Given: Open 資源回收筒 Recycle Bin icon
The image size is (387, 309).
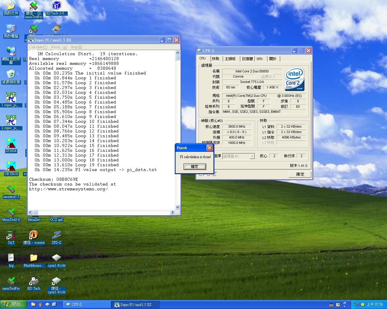Looking at the screenshot, I should click(x=11, y=77).
